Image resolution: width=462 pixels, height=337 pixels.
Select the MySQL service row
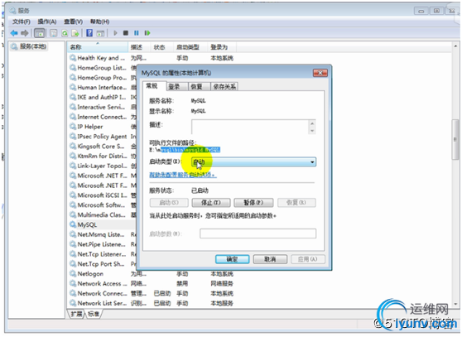[x=102, y=224]
